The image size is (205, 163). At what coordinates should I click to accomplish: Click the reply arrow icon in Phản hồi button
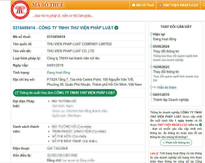coord(163,143)
